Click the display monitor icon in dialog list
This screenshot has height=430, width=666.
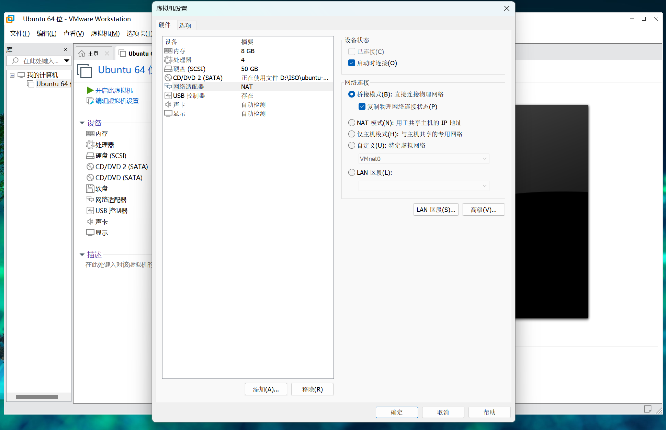[x=168, y=113]
